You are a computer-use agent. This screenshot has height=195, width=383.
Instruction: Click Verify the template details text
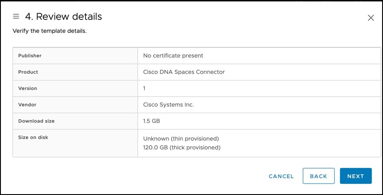click(50, 31)
